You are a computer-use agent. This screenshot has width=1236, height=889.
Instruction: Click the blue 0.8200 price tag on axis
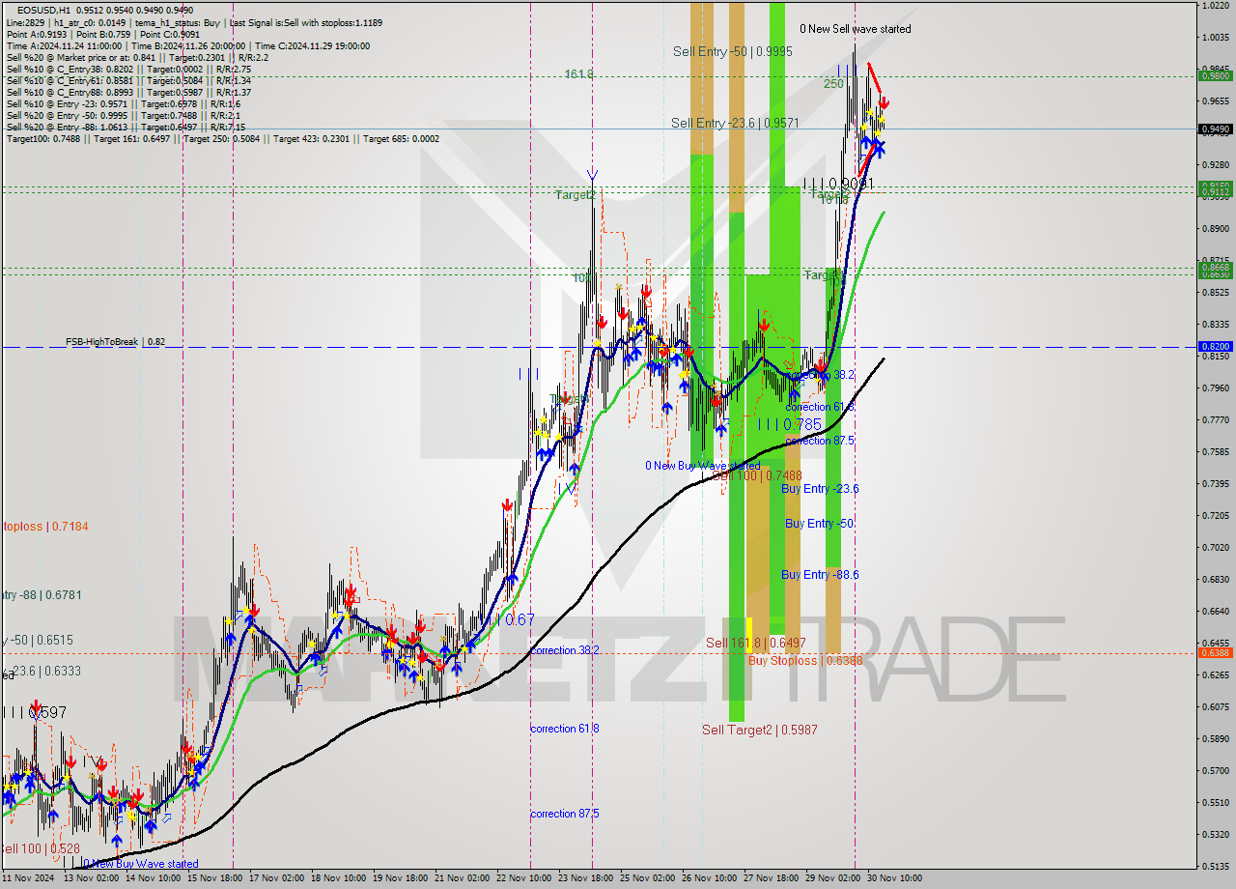click(x=1215, y=346)
